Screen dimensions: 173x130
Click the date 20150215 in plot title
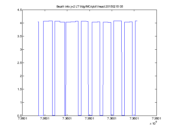pyautogui.click(x=112, y=7)
